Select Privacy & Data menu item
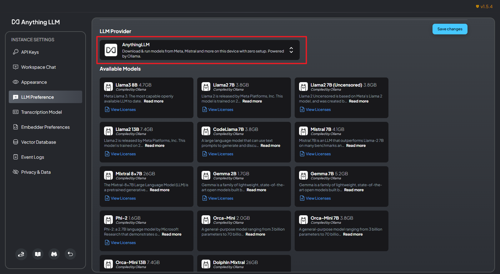Viewport: 500px width, 274px height. pos(36,172)
